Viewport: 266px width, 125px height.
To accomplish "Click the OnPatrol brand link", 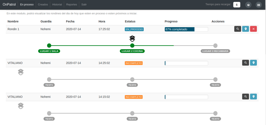I will click(x=9, y=5).
